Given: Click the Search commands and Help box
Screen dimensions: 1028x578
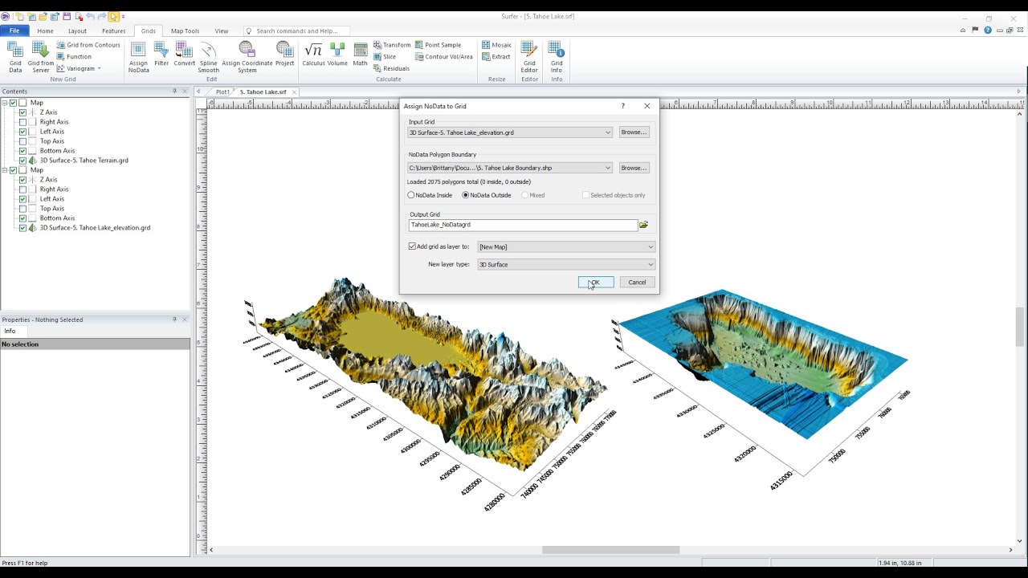Looking at the screenshot, I should (297, 31).
